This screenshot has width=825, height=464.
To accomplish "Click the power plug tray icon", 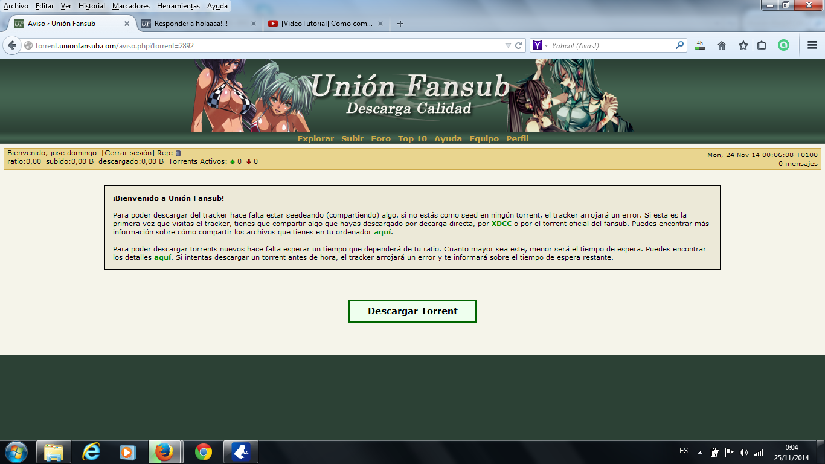I will click(714, 452).
